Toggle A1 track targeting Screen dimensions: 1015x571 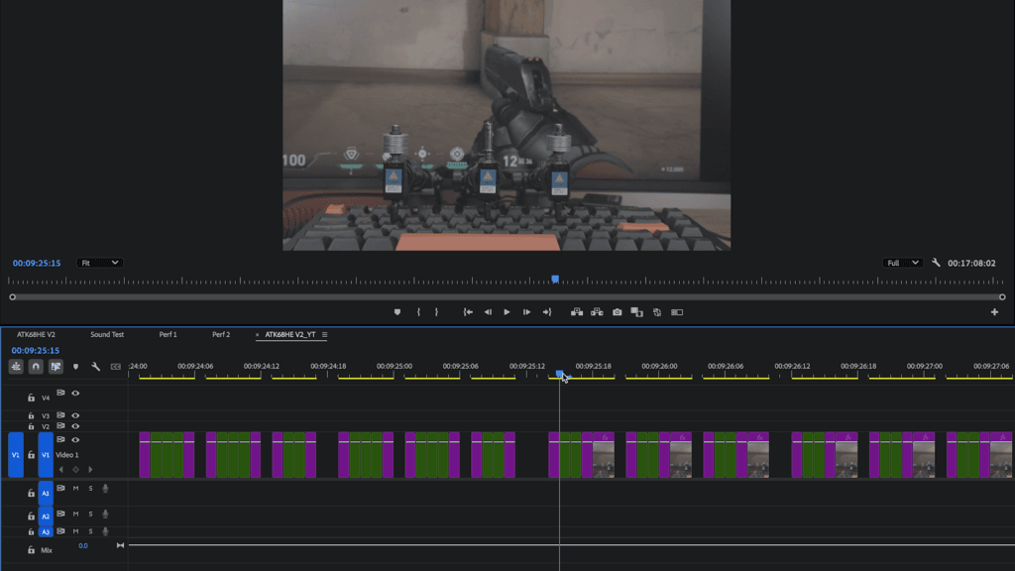(x=46, y=493)
